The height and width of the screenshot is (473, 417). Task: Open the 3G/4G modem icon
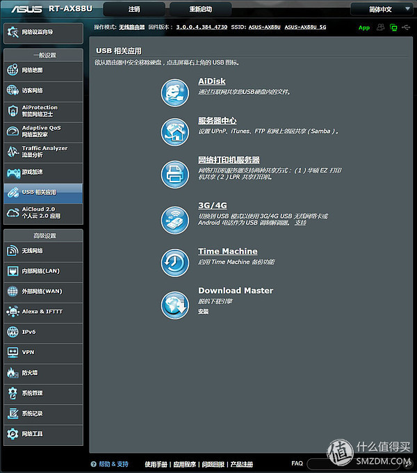point(174,220)
